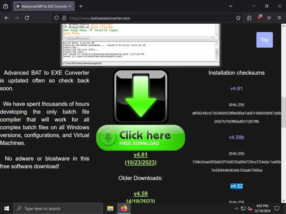Click the We have spent thousands paragraph
Viewport: 286px width, 214px height.
(45, 123)
